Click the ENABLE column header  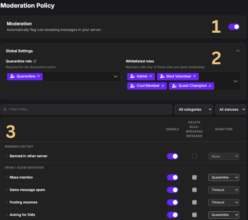tap(172, 129)
